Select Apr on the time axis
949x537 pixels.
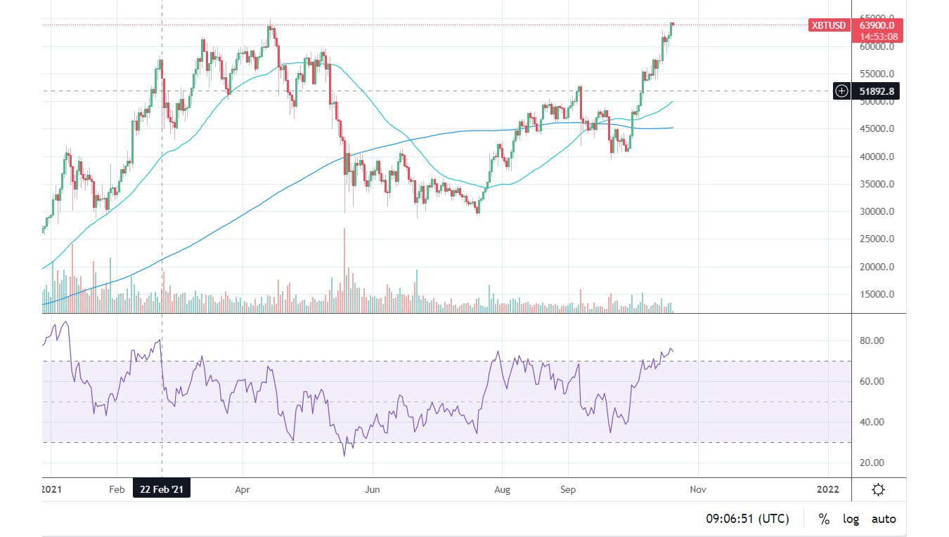click(x=243, y=489)
